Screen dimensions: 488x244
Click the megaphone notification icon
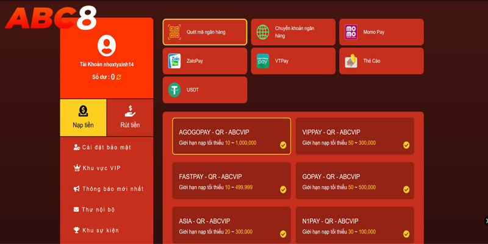77,188
